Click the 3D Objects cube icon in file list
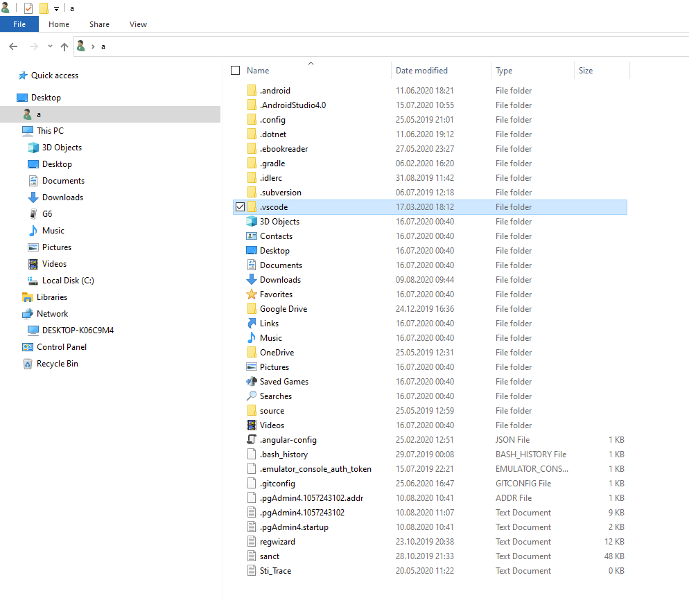Screen dimensions: 689x600 tap(252, 222)
